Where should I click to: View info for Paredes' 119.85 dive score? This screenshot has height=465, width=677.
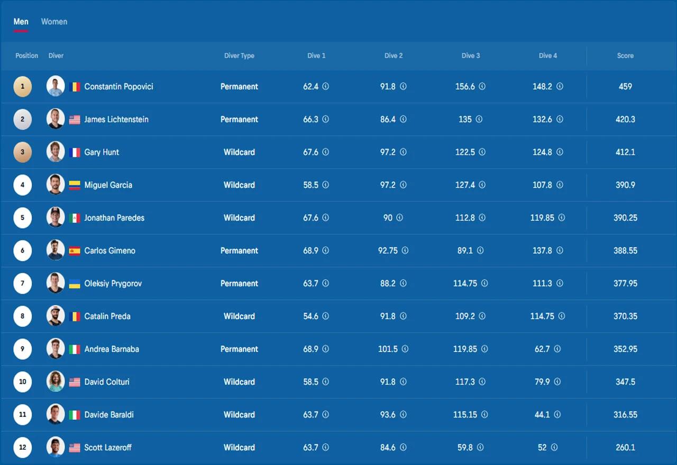(x=562, y=218)
